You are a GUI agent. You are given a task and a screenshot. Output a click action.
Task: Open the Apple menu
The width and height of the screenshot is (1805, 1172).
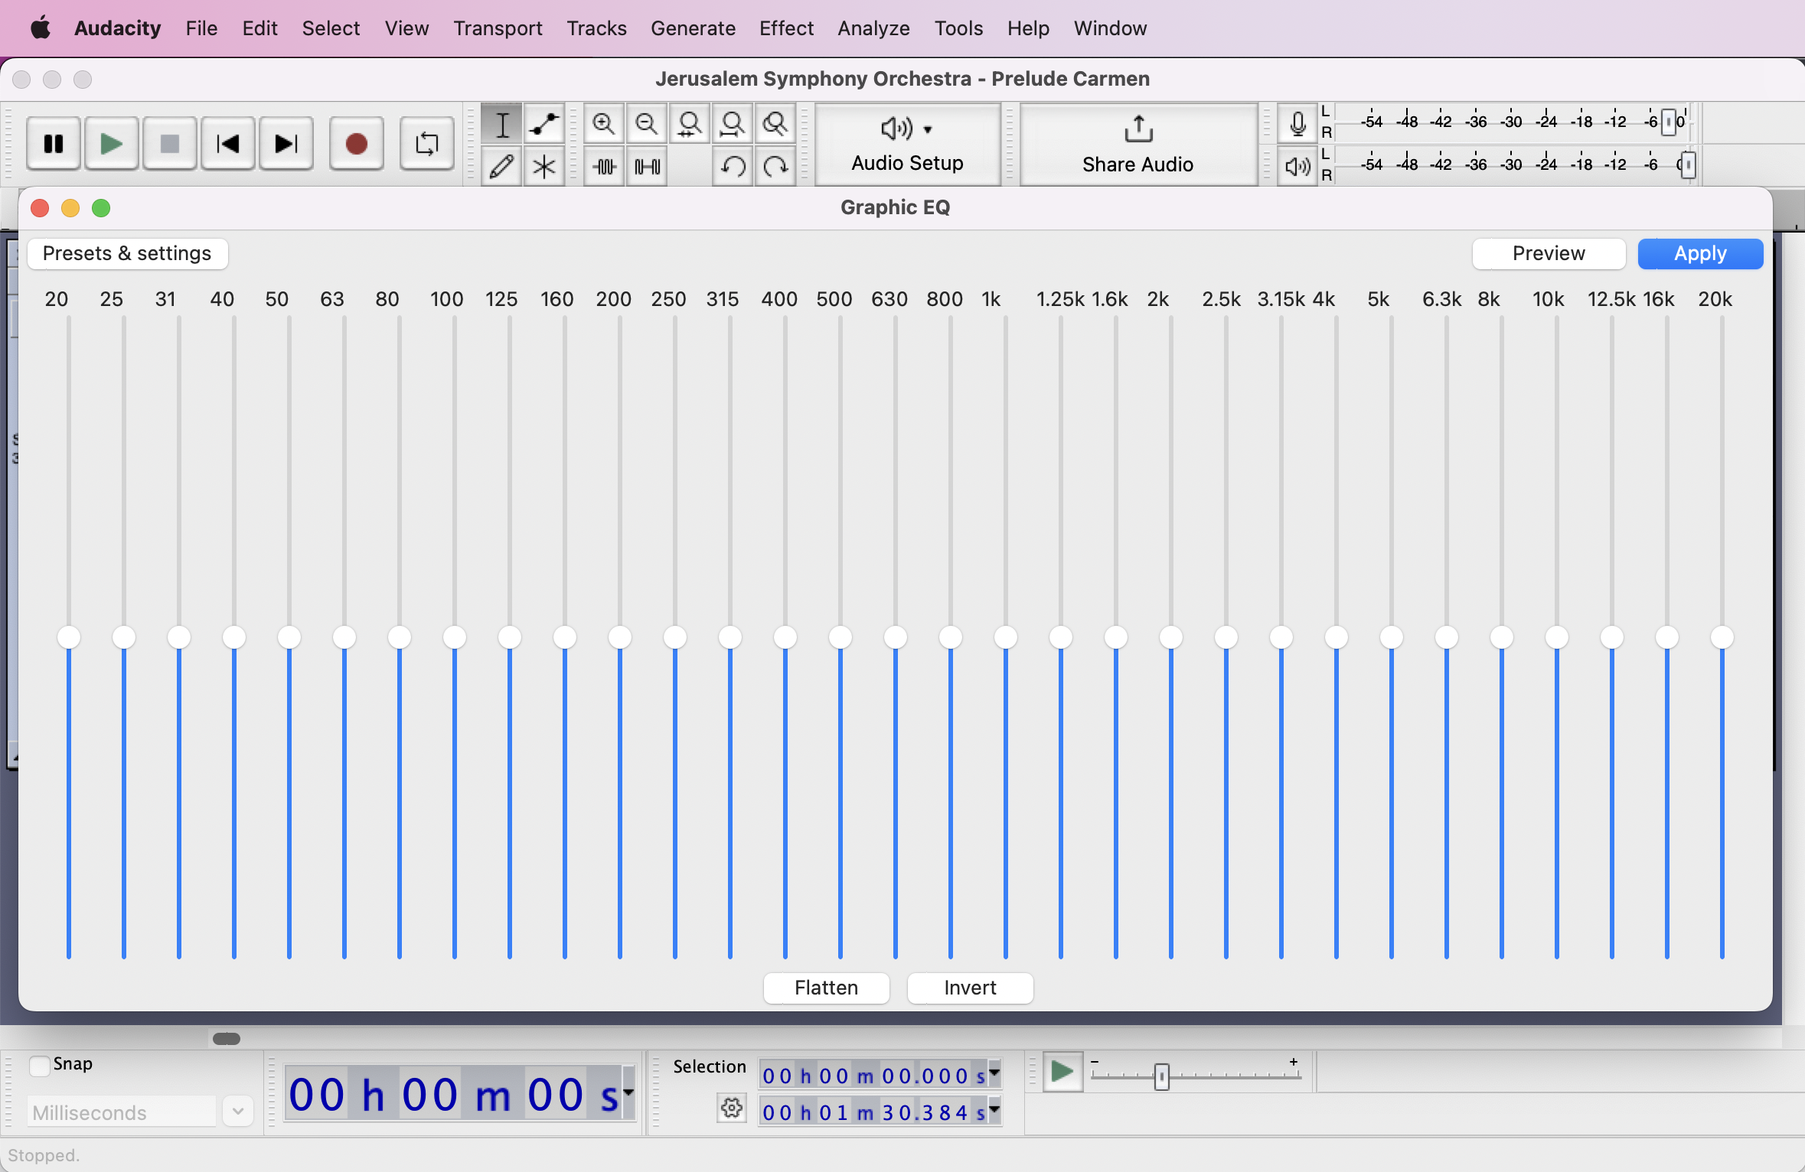(41, 28)
